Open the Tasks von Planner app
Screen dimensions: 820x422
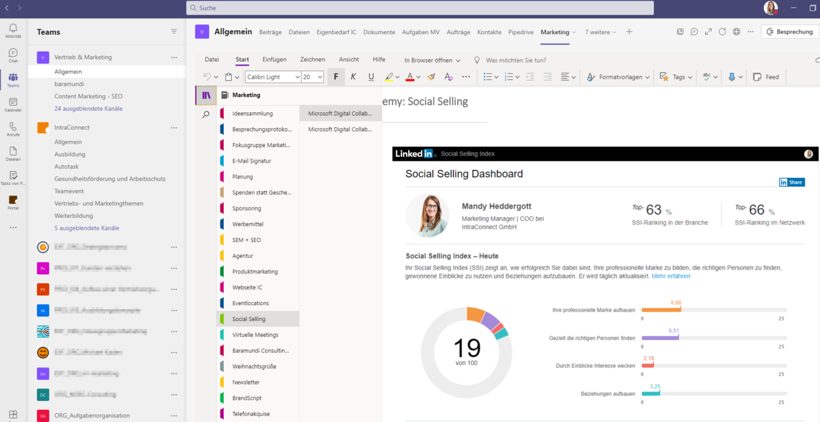pos(13,179)
